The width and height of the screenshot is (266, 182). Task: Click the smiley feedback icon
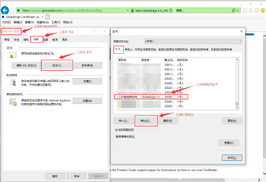[263, 10]
